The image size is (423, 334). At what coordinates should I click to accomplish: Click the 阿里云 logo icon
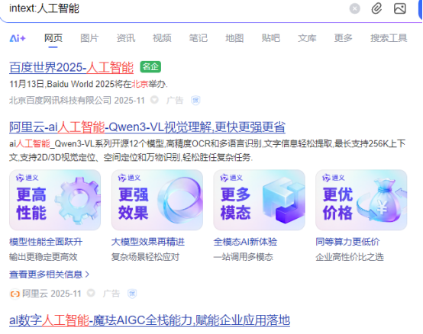click(15, 294)
